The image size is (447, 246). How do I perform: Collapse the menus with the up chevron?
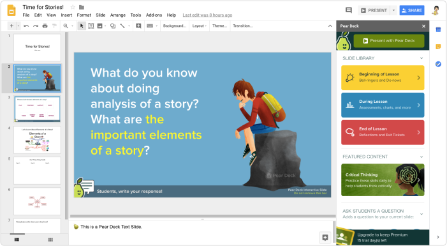coord(330,26)
